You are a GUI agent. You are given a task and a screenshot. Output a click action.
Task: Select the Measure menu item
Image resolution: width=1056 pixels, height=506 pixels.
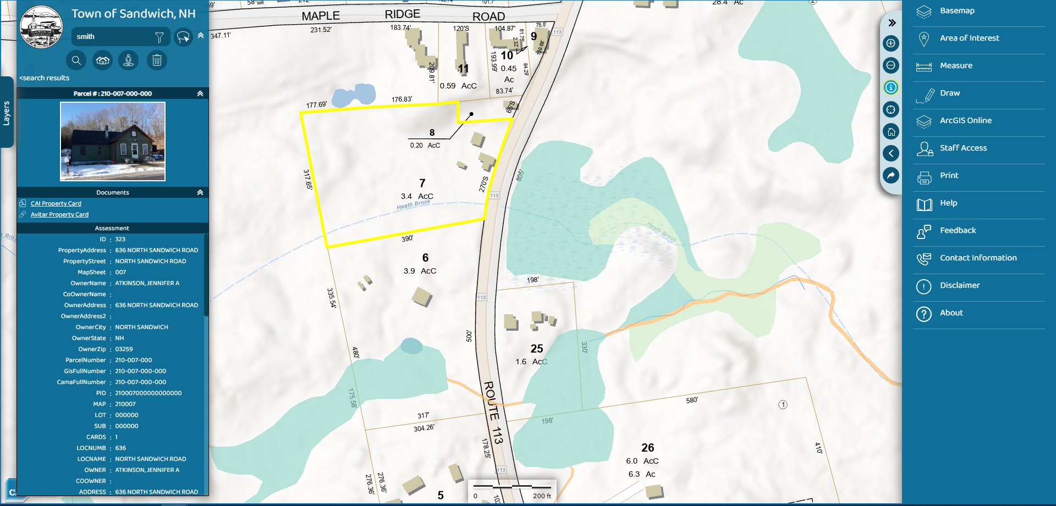point(979,67)
